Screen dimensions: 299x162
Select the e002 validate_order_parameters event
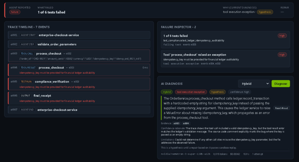coord(79,44)
